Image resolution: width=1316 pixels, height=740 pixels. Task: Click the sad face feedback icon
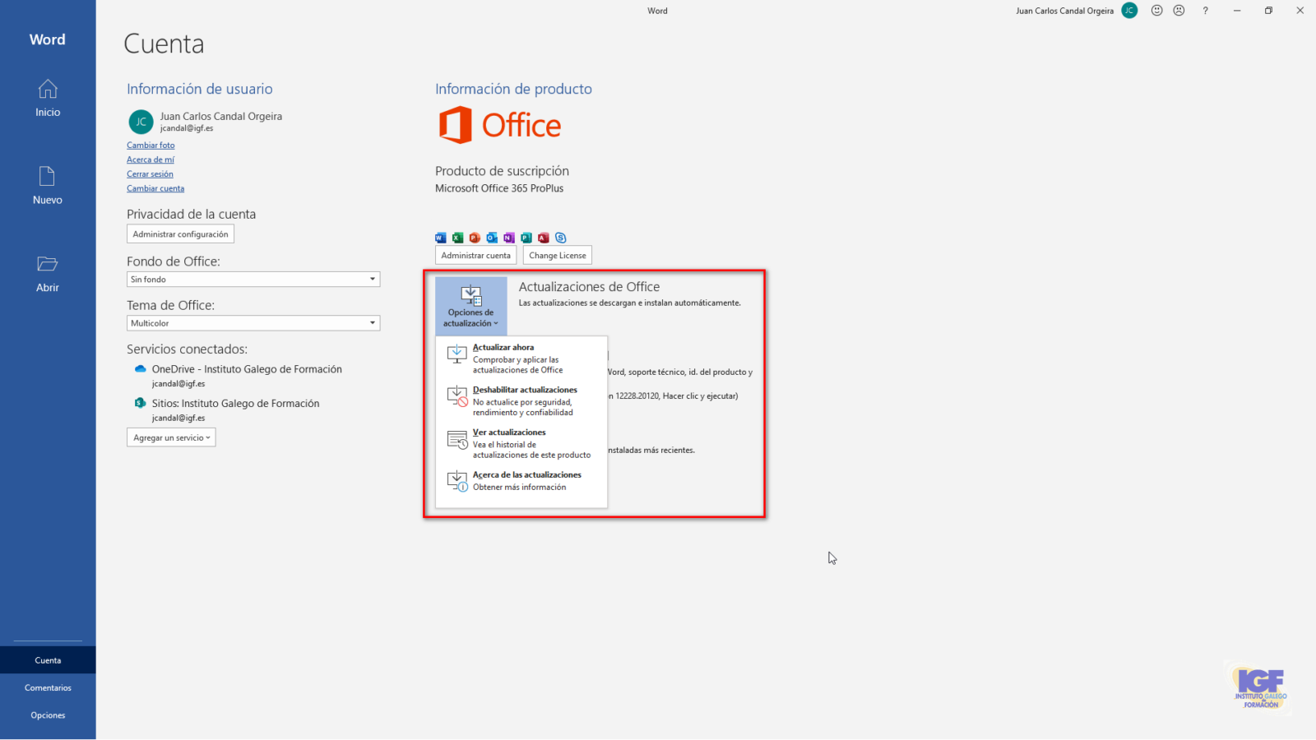click(1179, 11)
